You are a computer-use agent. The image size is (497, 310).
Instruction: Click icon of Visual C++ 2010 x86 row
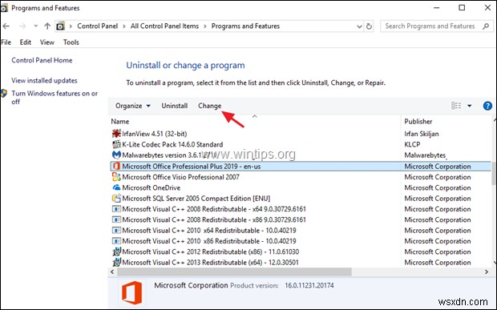116,241
